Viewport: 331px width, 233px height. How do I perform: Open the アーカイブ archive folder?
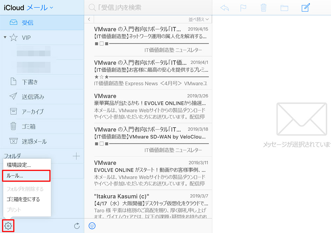click(42, 111)
